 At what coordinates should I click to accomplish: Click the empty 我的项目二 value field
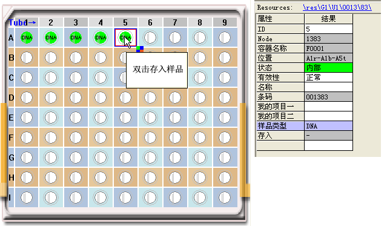(328, 116)
